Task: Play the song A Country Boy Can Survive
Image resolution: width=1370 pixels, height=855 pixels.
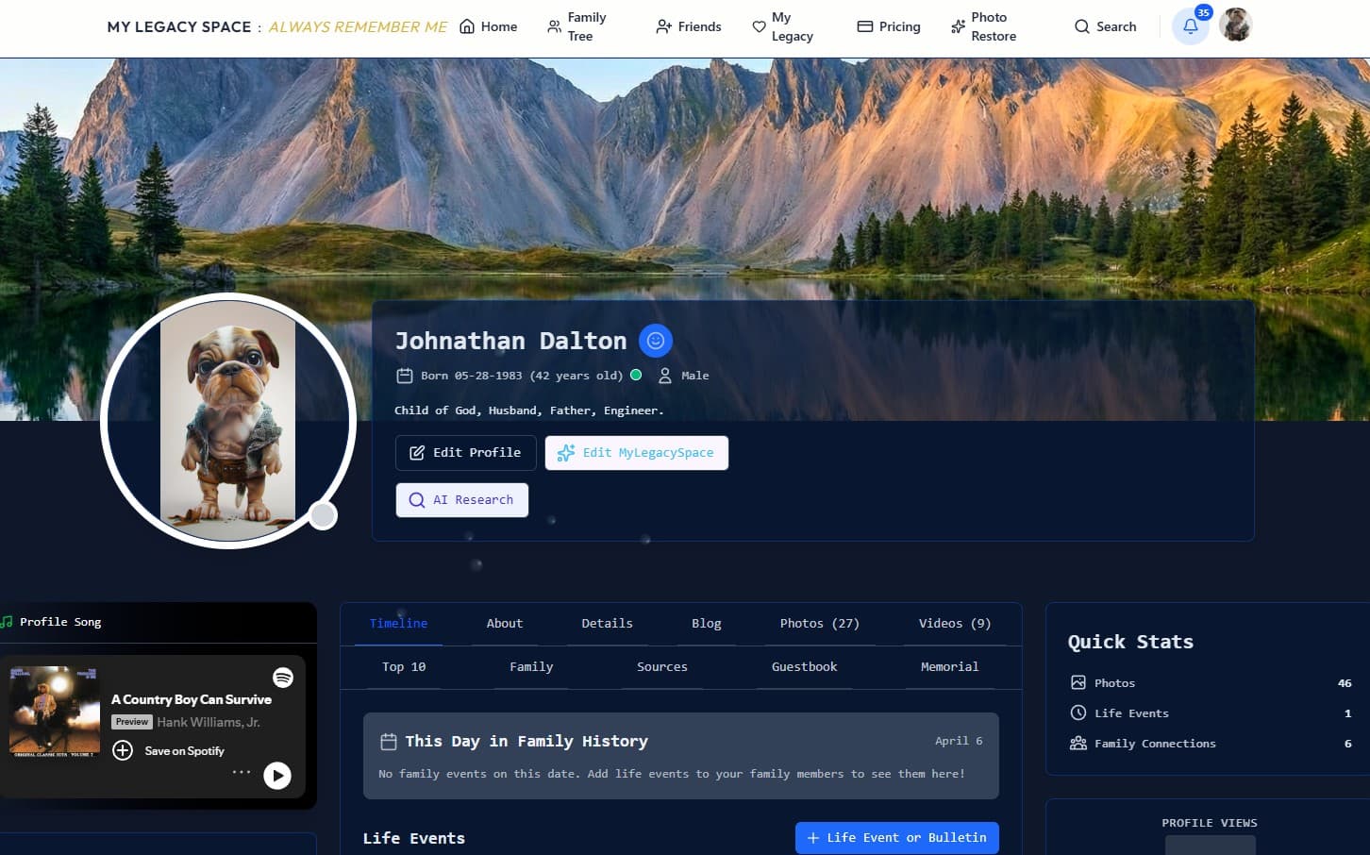Action: click(276, 775)
